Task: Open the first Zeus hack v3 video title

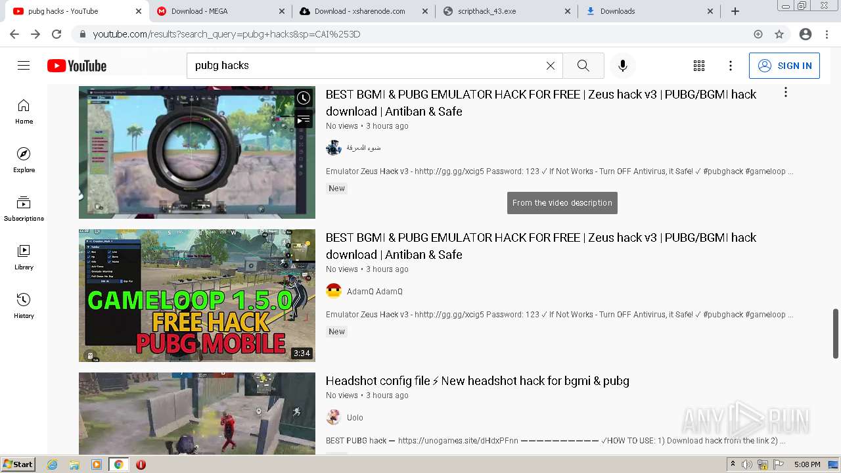Action: [x=541, y=102]
